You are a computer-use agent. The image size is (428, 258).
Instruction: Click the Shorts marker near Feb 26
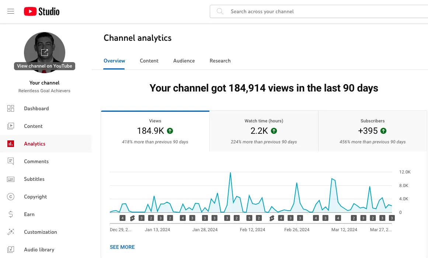(272, 218)
